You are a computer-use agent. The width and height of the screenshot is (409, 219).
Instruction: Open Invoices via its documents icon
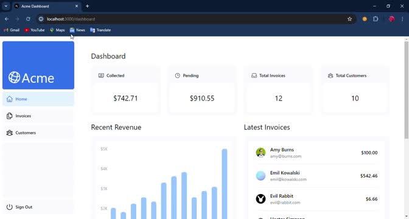coord(9,116)
